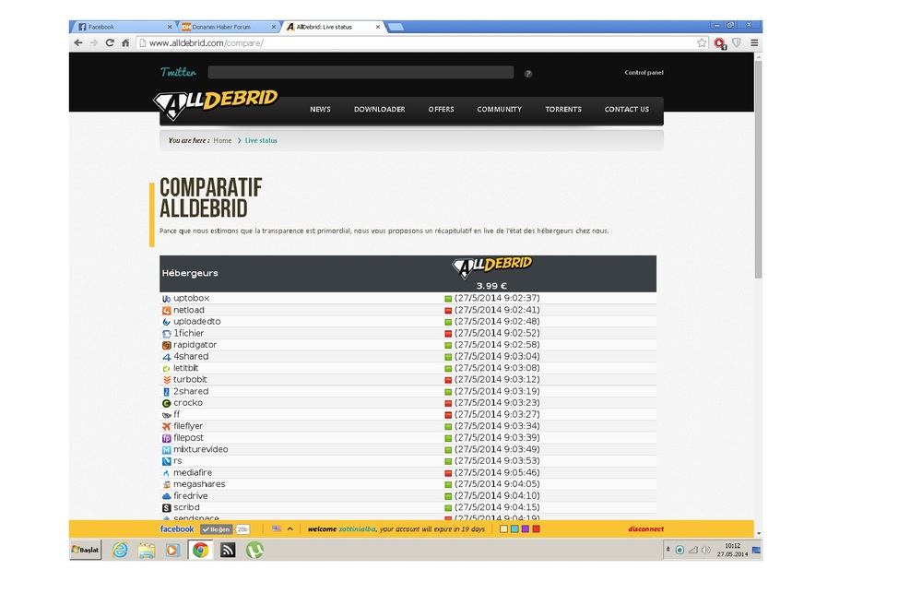
Task: Click the page vertical scrollbar
Action: (758, 170)
